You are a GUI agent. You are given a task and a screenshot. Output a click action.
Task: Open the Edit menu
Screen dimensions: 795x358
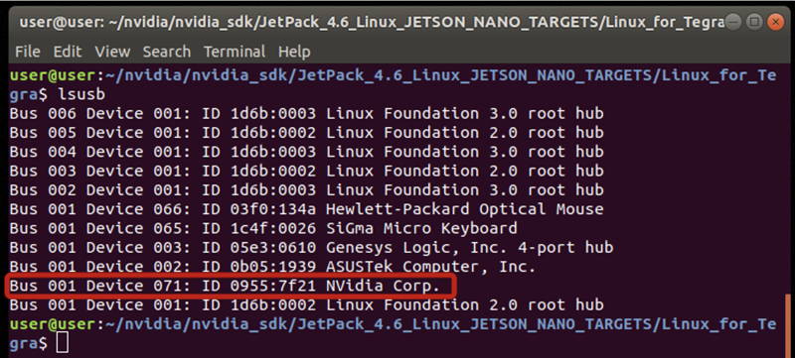click(68, 52)
